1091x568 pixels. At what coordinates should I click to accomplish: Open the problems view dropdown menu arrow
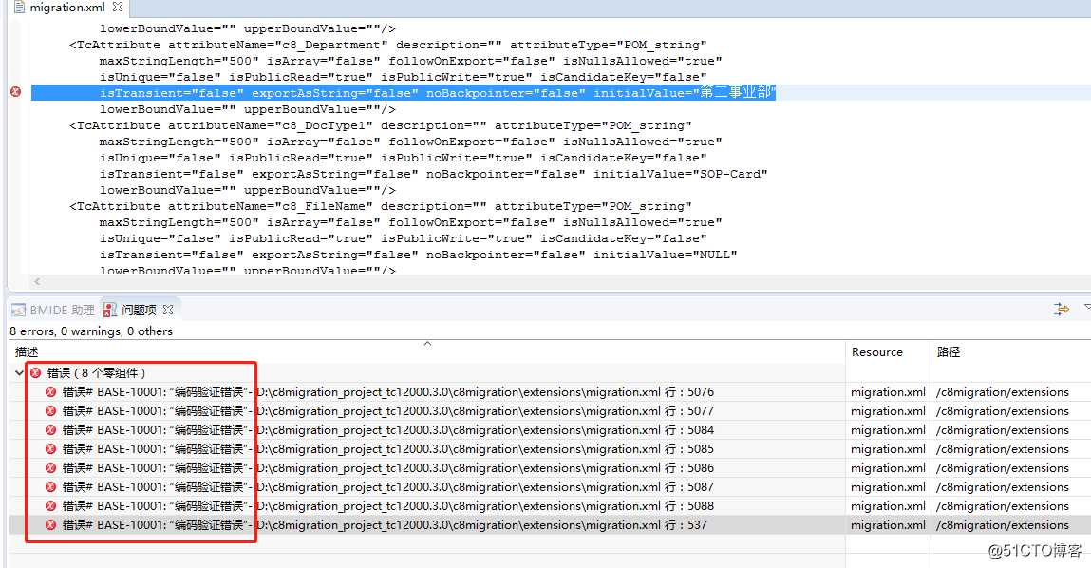coord(1087,307)
